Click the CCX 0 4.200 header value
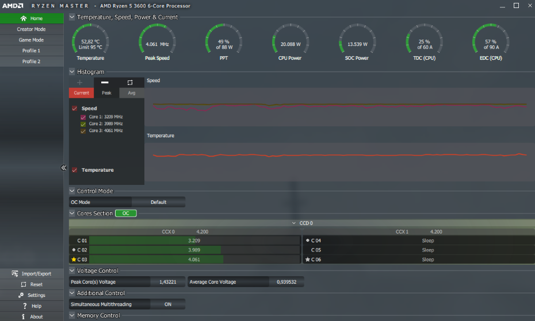 click(x=202, y=232)
